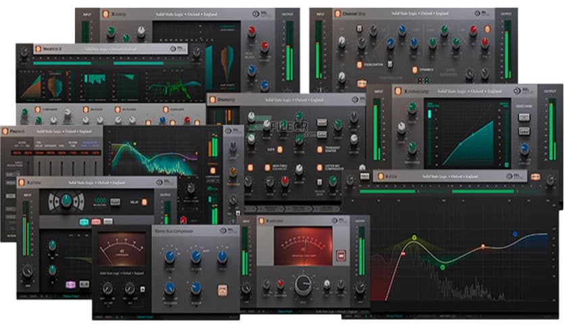Click the large Drive knob on X-Saturator
Image resolution: width=565 pixels, height=327 pixels.
(x=303, y=284)
